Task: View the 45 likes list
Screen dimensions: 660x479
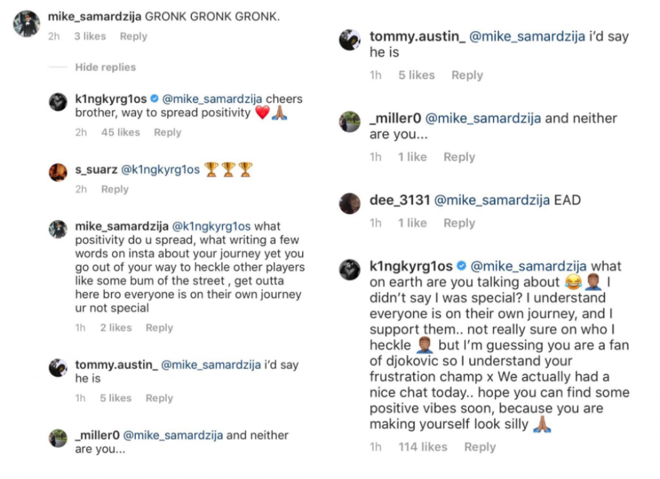Action: click(x=121, y=132)
